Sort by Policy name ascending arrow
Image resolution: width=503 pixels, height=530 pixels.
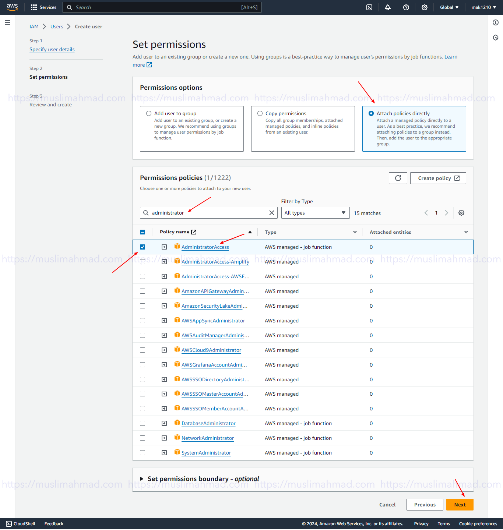tap(250, 232)
